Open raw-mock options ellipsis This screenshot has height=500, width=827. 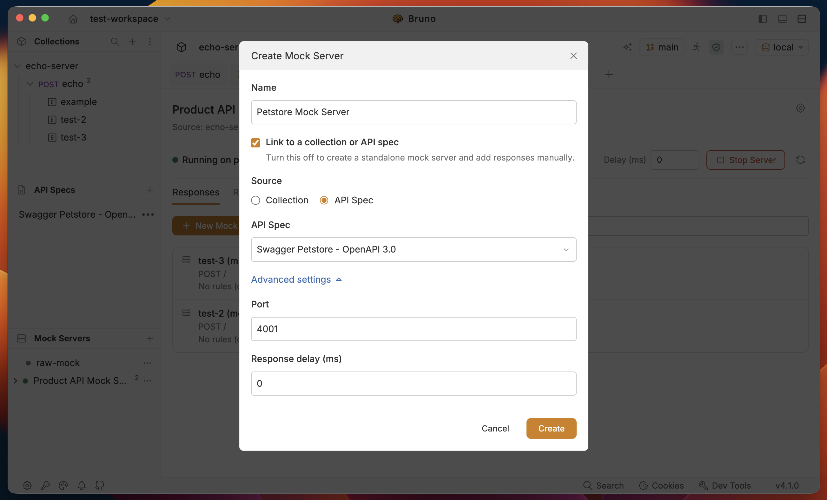point(147,363)
